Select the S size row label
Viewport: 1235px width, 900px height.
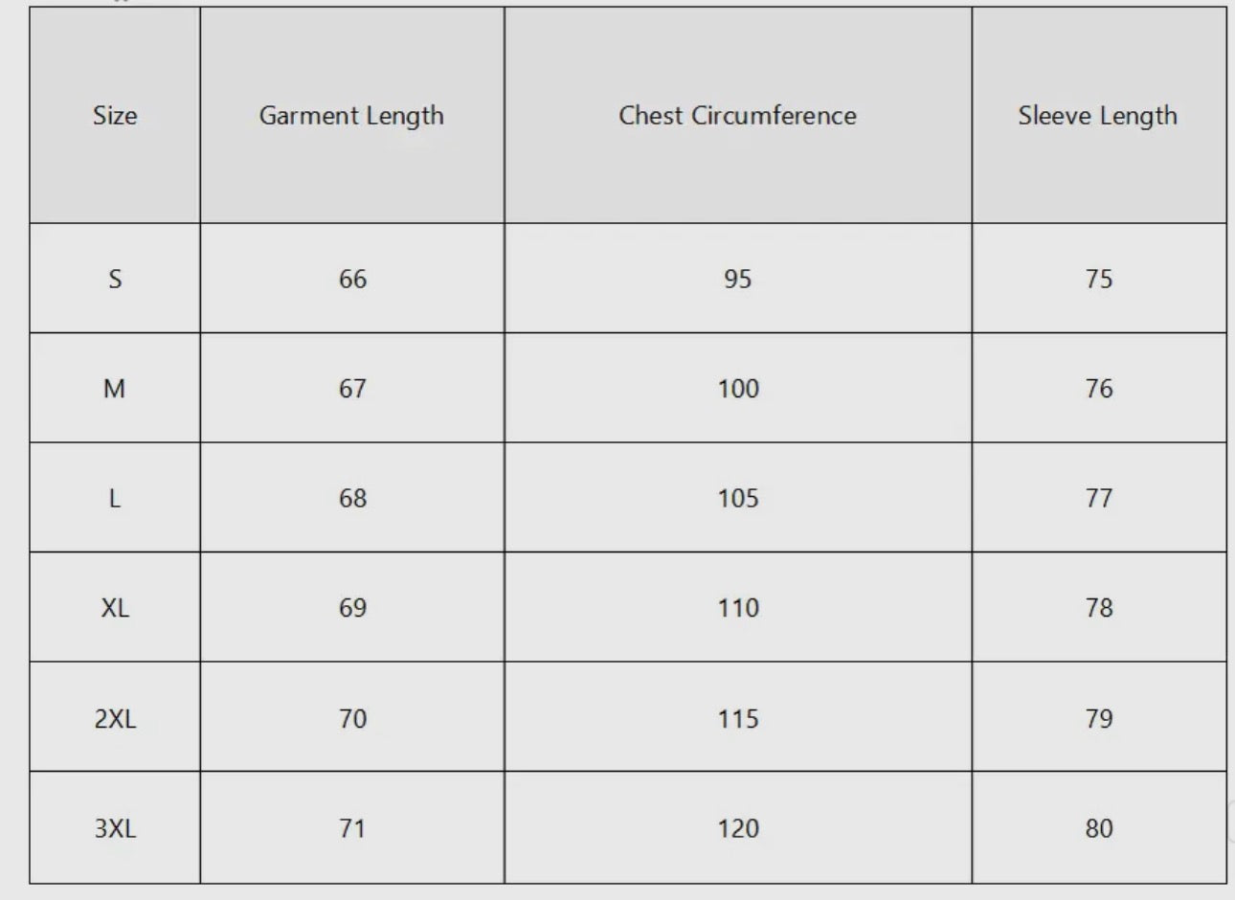[x=115, y=279]
